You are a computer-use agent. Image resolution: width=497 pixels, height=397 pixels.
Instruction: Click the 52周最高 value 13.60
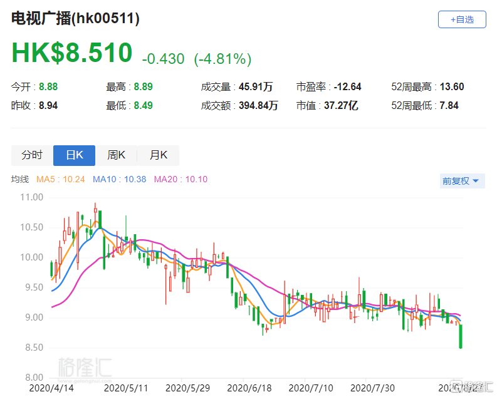[x=452, y=87]
